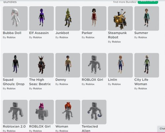
Task: Open Roblox creator link under Steampunk Robot
Action: click(x=116, y=42)
